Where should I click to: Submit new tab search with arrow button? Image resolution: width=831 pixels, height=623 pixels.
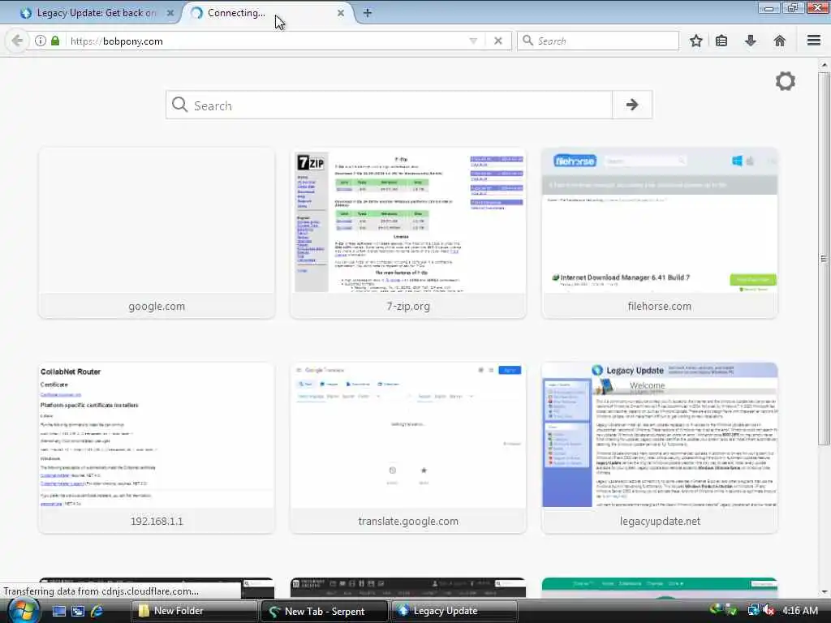coord(631,105)
